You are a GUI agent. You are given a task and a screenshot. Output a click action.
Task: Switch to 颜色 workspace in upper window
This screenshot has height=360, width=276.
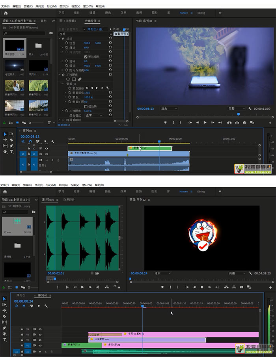coord(108,13)
